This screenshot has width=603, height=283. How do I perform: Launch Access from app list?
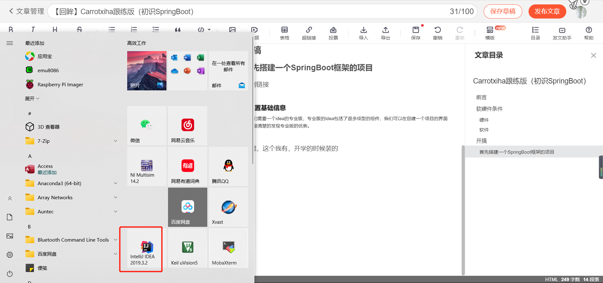tap(72, 169)
